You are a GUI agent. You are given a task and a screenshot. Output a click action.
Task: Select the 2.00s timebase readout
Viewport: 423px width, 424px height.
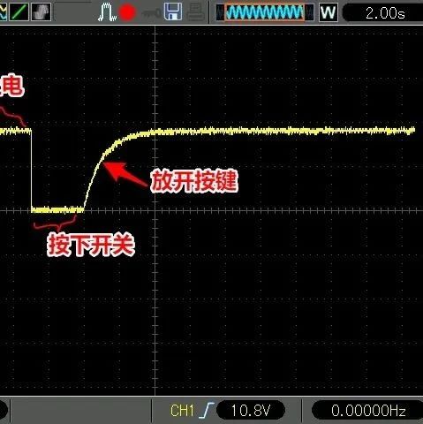click(385, 13)
